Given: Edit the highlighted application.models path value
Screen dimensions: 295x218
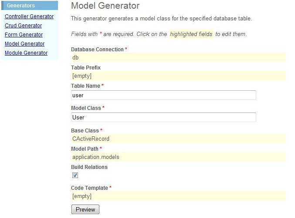Looking at the screenshot, I should [x=178, y=157].
